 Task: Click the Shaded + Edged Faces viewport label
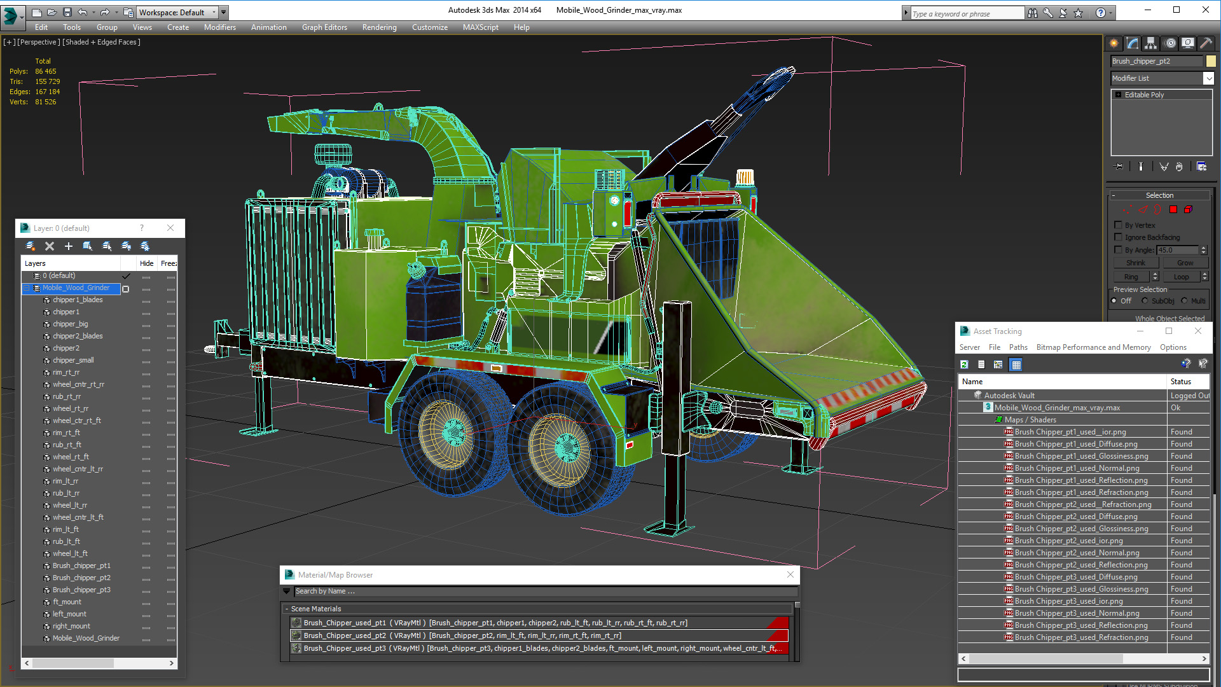[x=101, y=42]
